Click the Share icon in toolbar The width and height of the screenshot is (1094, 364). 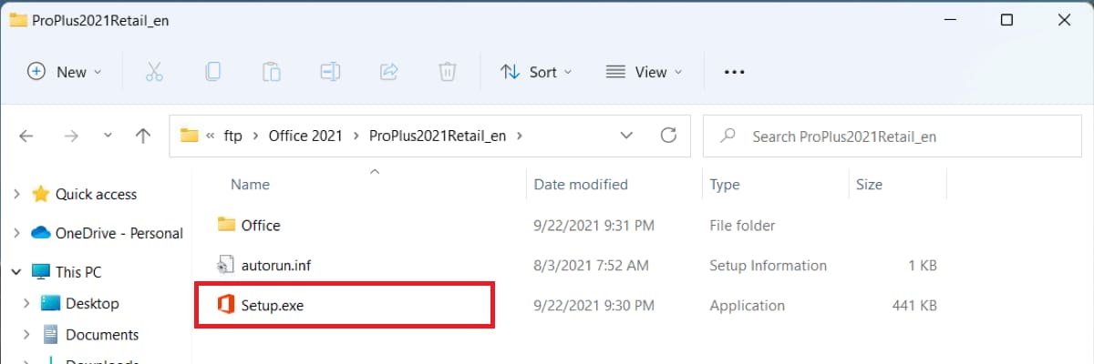click(388, 72)
